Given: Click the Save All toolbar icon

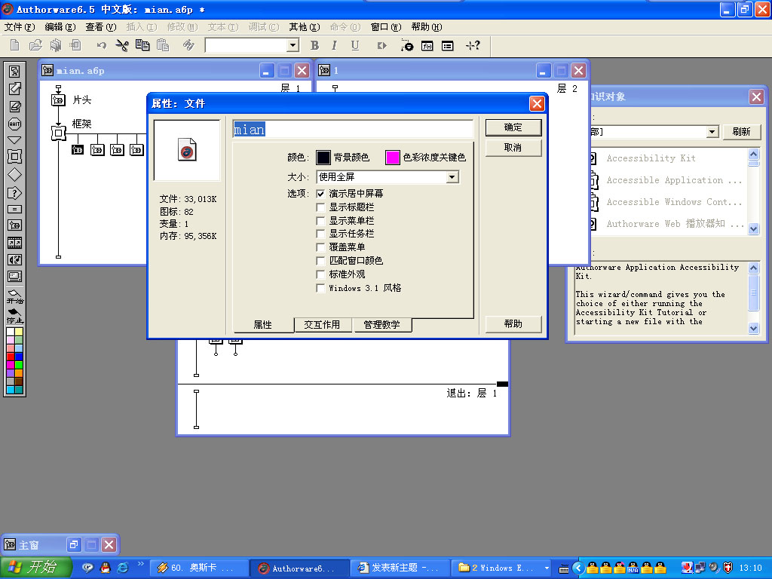Looking at the screenshot, I should click(x=56, y=46).
